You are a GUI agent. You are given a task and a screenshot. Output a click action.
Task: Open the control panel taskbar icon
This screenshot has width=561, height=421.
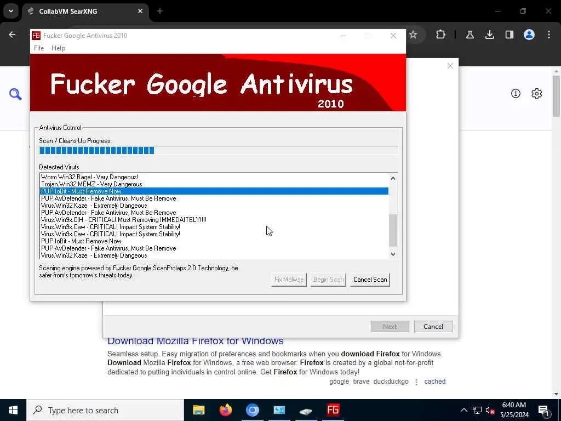pyautogui.click(x=279, y=410)
